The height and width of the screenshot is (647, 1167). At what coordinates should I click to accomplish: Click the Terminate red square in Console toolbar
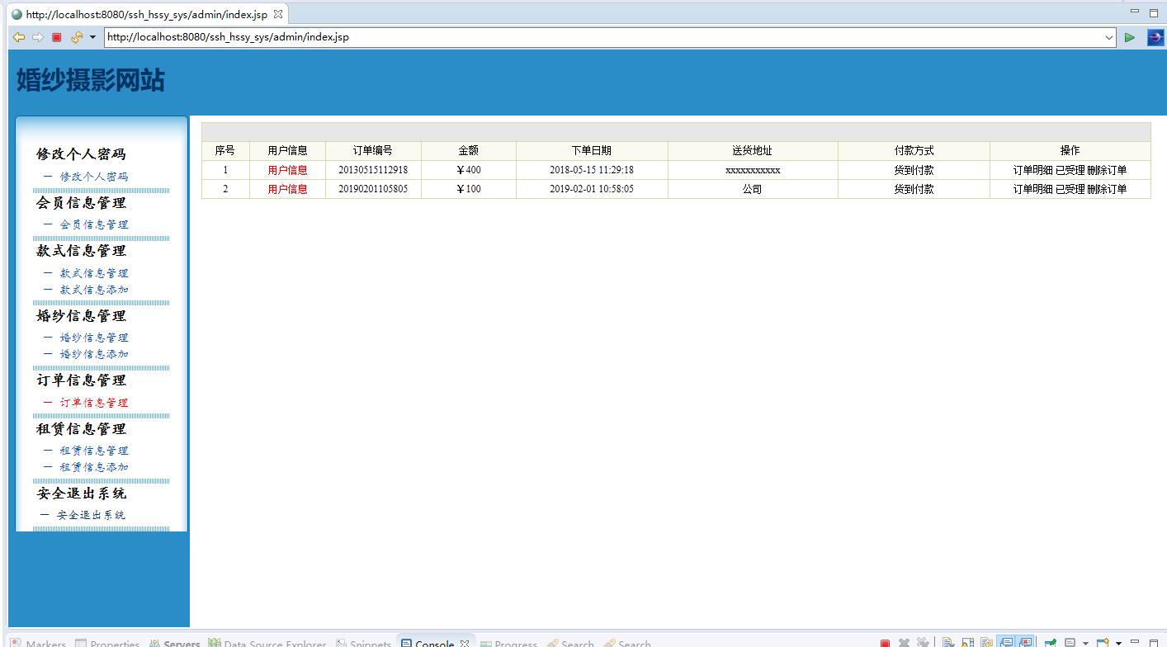click(x=885, y=641)
